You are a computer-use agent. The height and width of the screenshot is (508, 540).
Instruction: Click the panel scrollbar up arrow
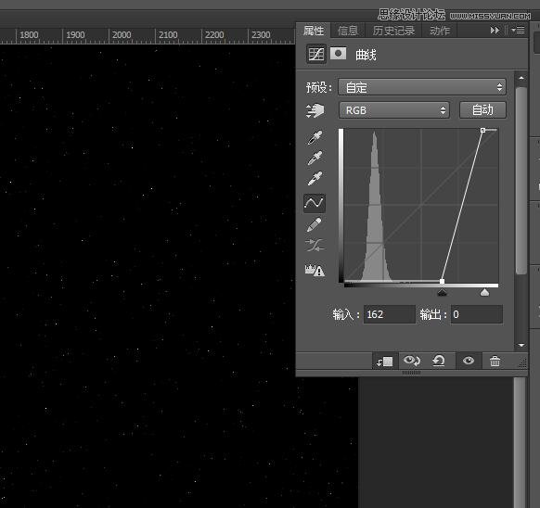[x=521, y=78]
